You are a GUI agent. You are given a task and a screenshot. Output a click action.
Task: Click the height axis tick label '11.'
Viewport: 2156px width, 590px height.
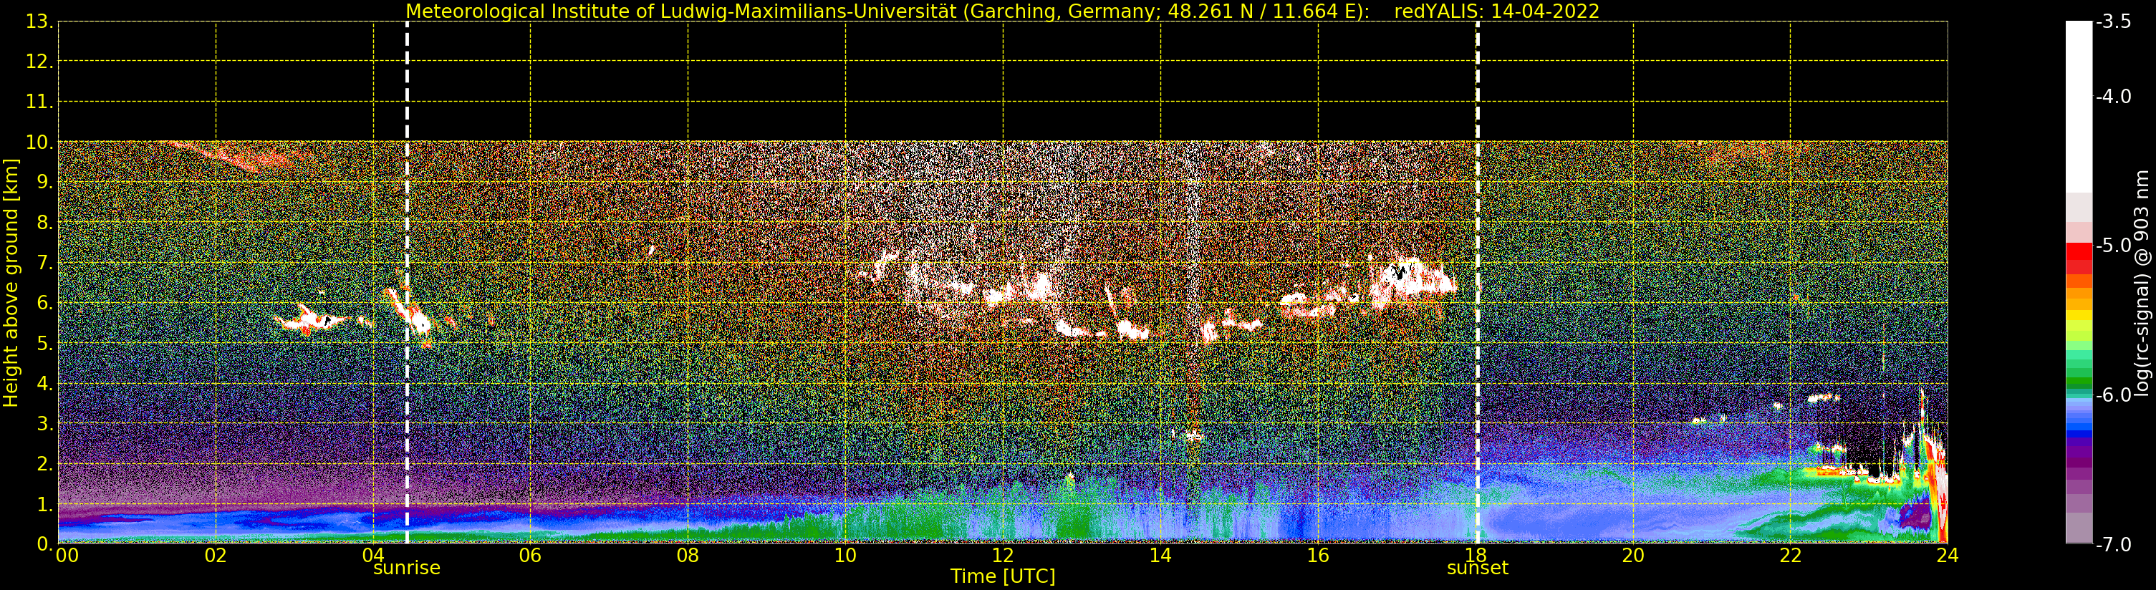pos(39,101)
